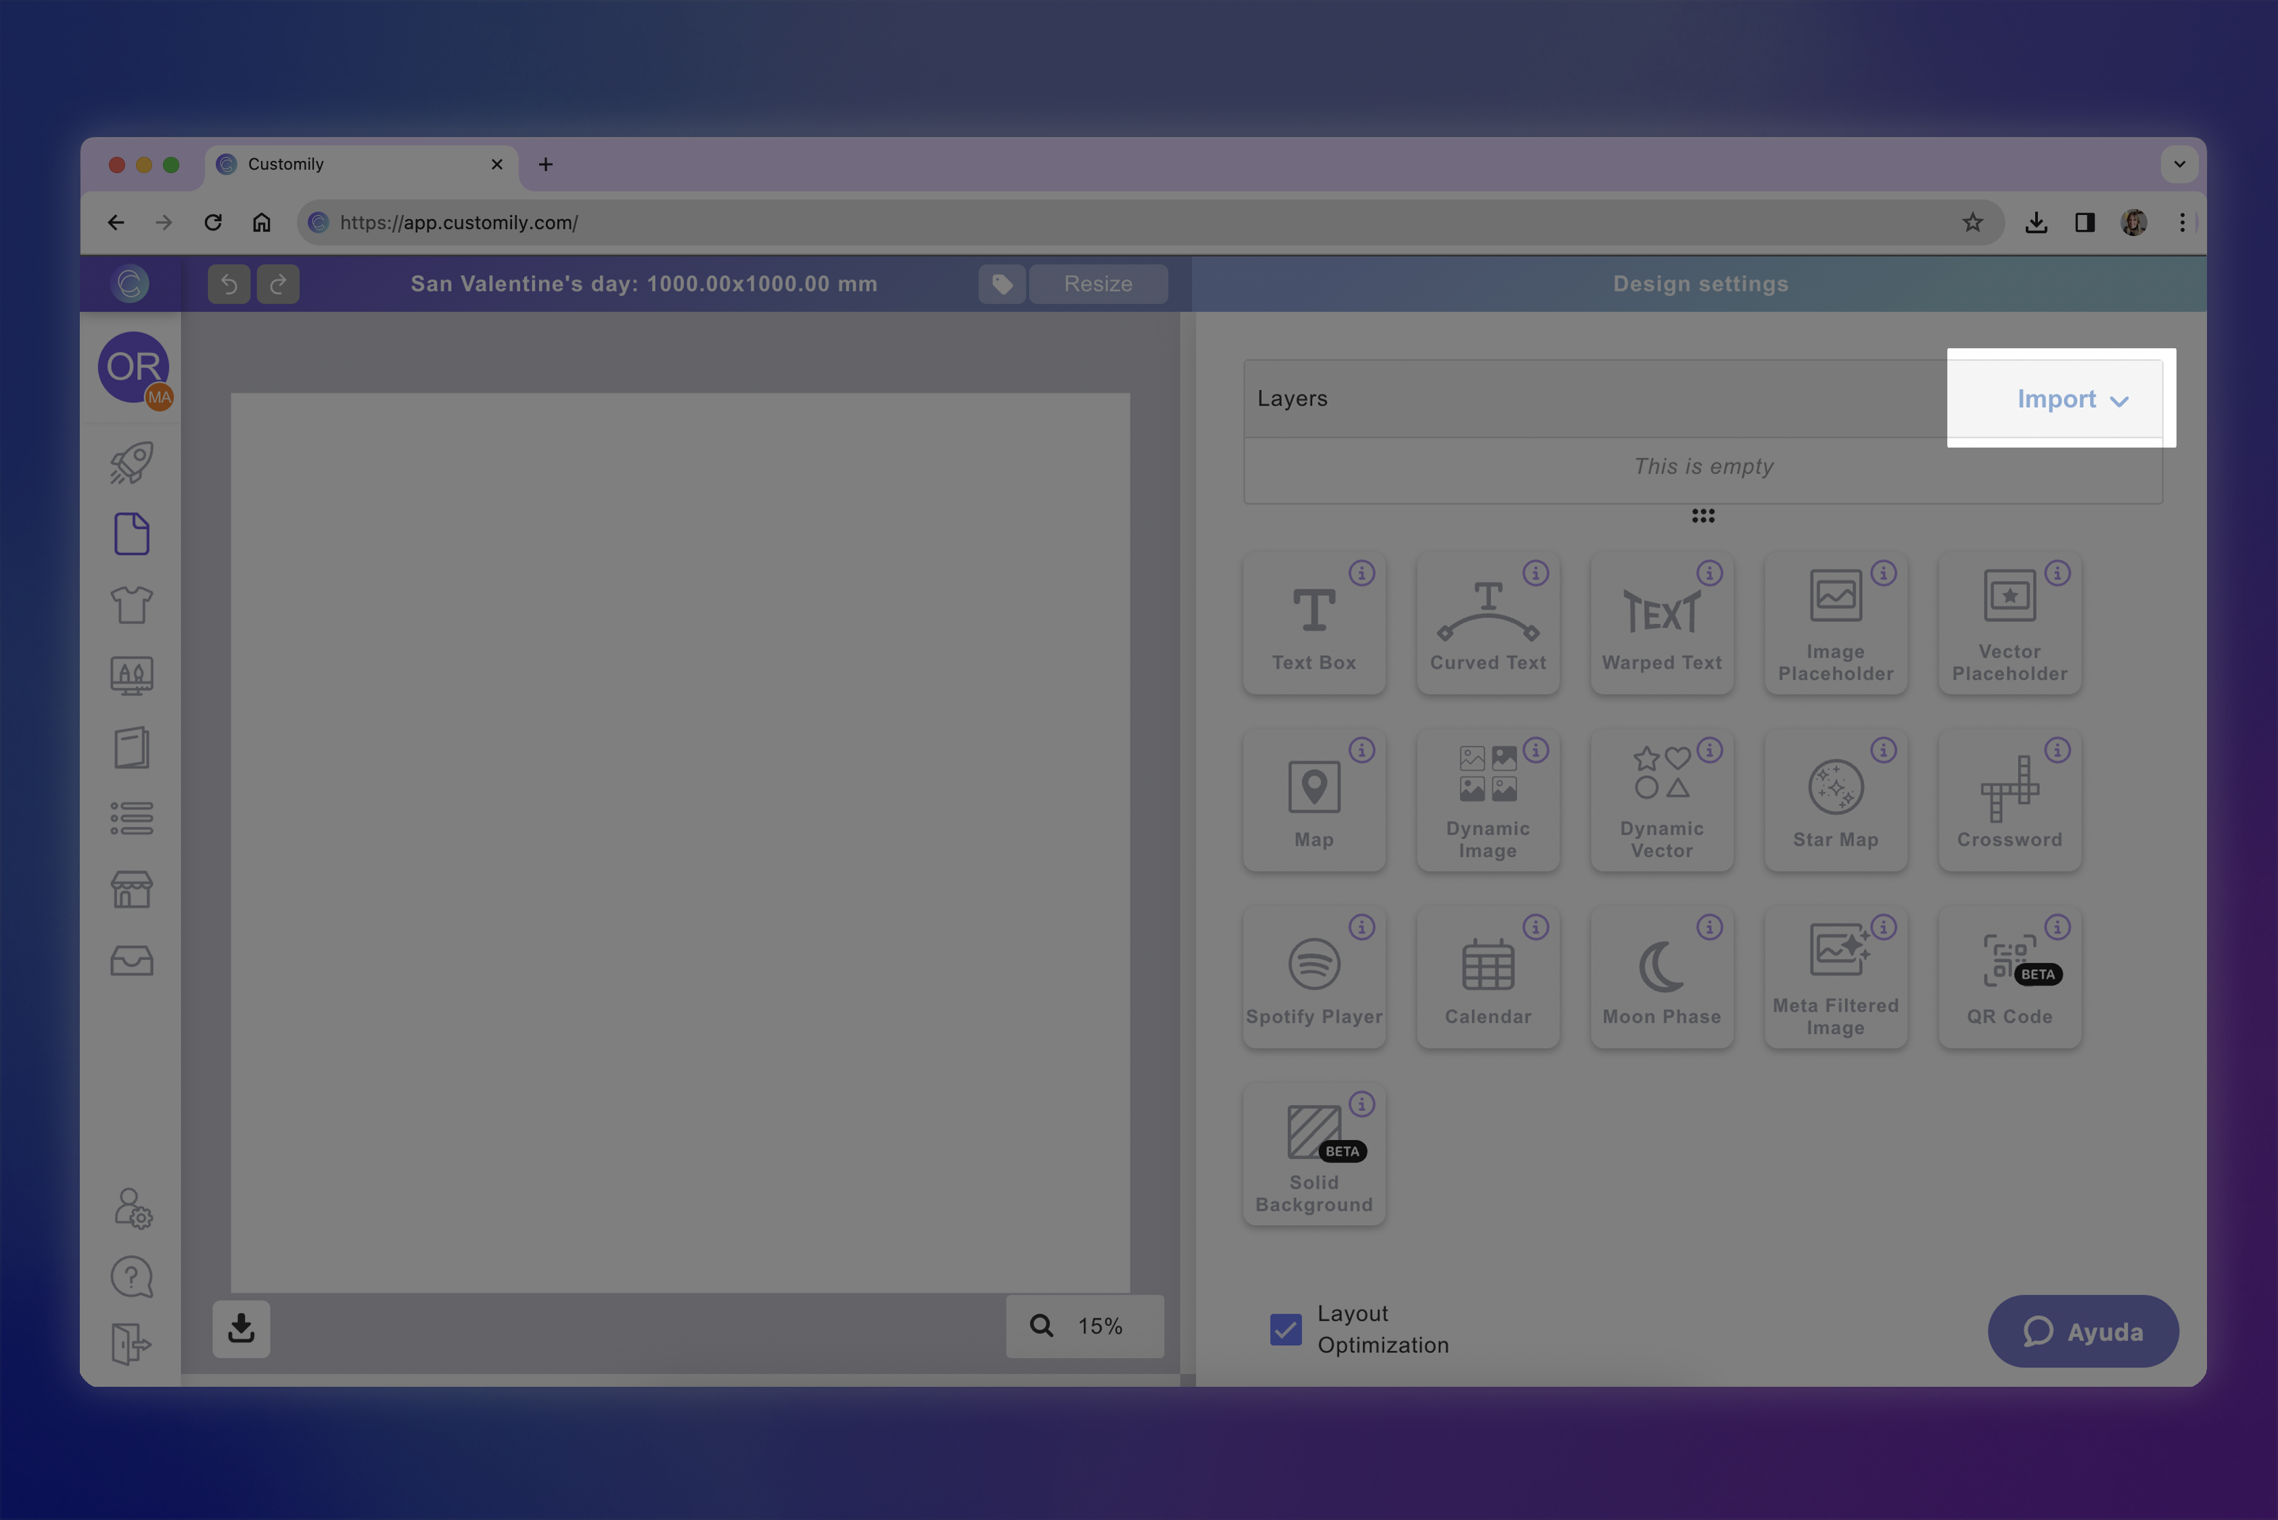Add a Curved Text element
The height and width of the screenshot is (1520, 2278).
[1487, 623]
